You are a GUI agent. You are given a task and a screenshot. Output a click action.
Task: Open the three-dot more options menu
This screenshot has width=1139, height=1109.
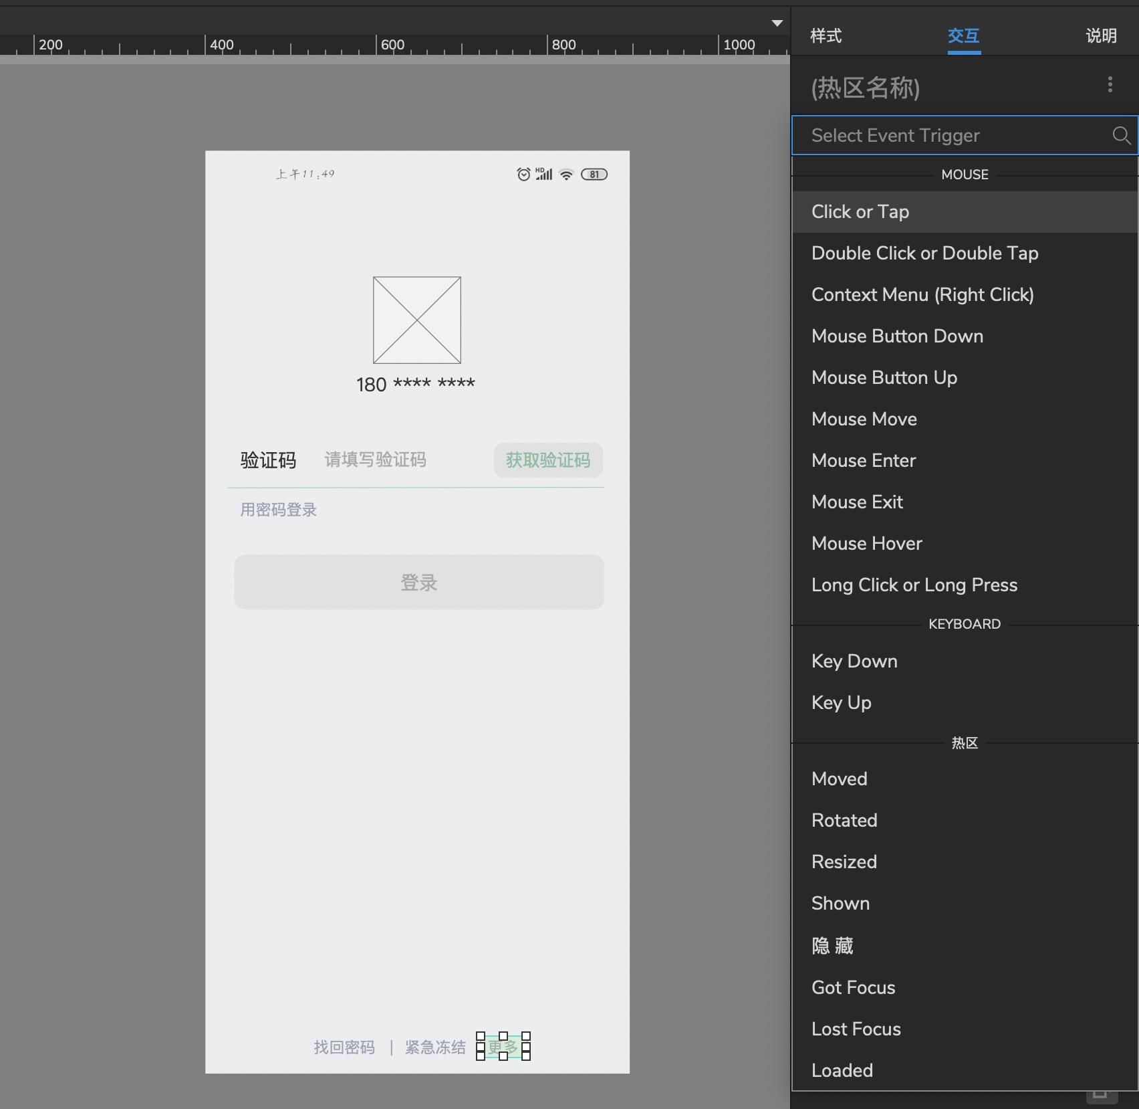coord(1110,84)
